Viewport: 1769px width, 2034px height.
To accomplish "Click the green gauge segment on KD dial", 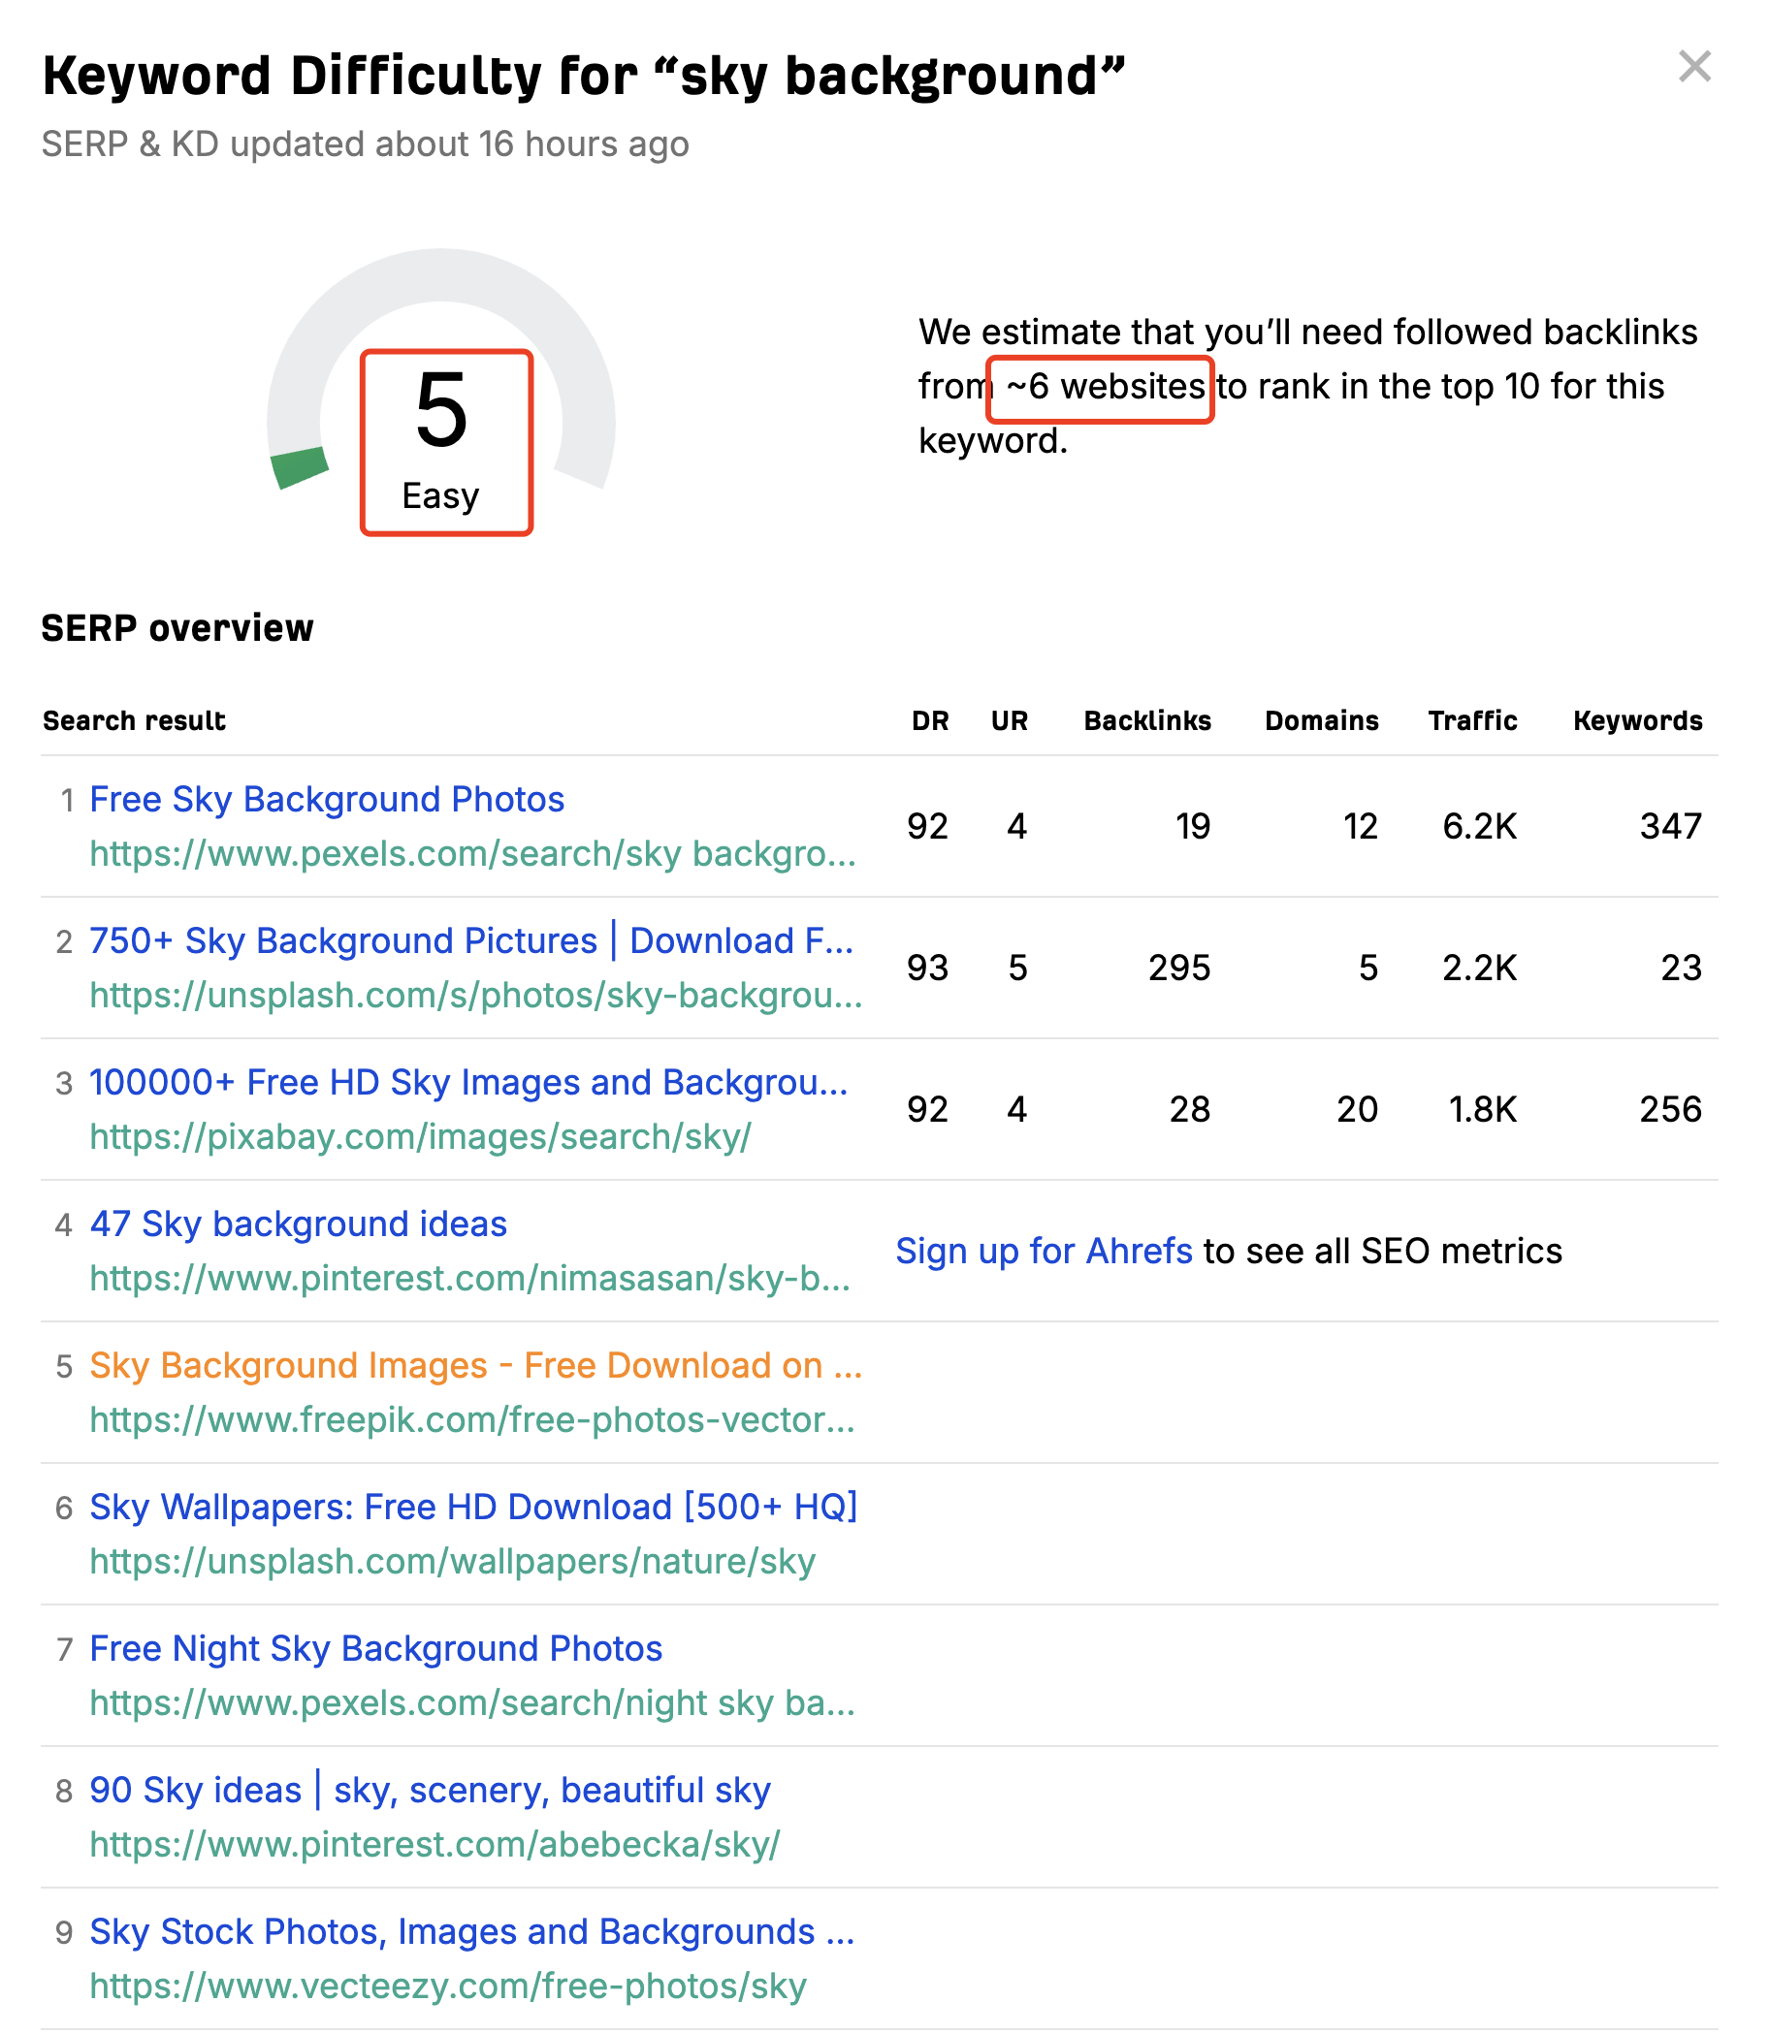I will click(x=299, y=466).
